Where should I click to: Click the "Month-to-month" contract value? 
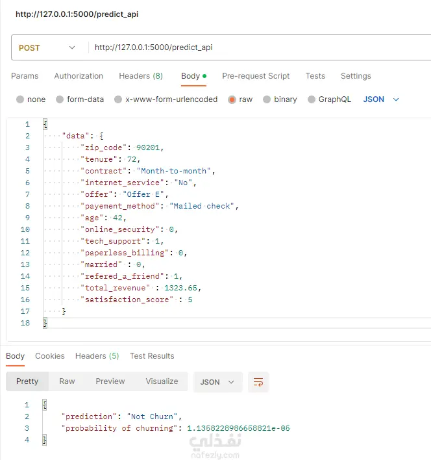tap(173, 171)
